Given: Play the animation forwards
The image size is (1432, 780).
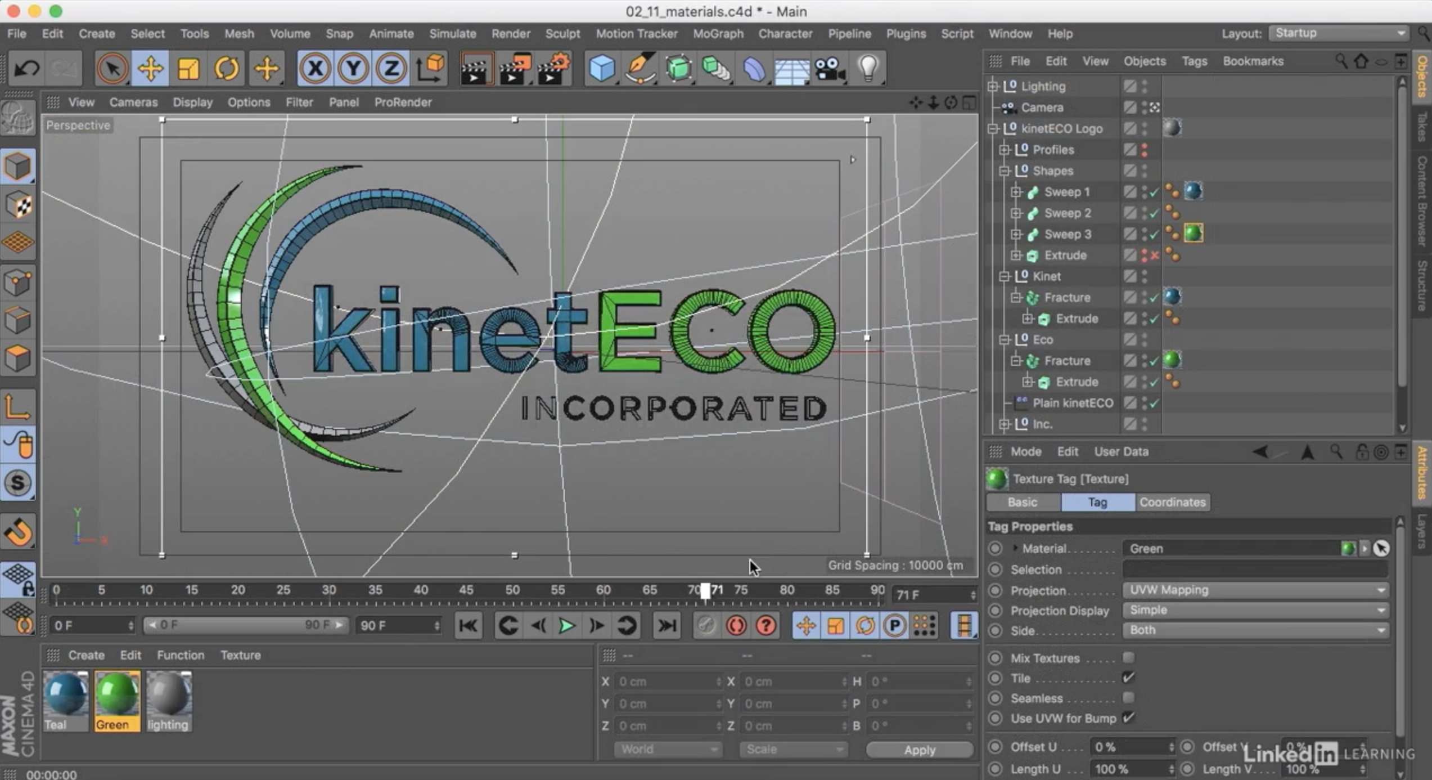Looking at the screenshot, I should coord(566,625).
